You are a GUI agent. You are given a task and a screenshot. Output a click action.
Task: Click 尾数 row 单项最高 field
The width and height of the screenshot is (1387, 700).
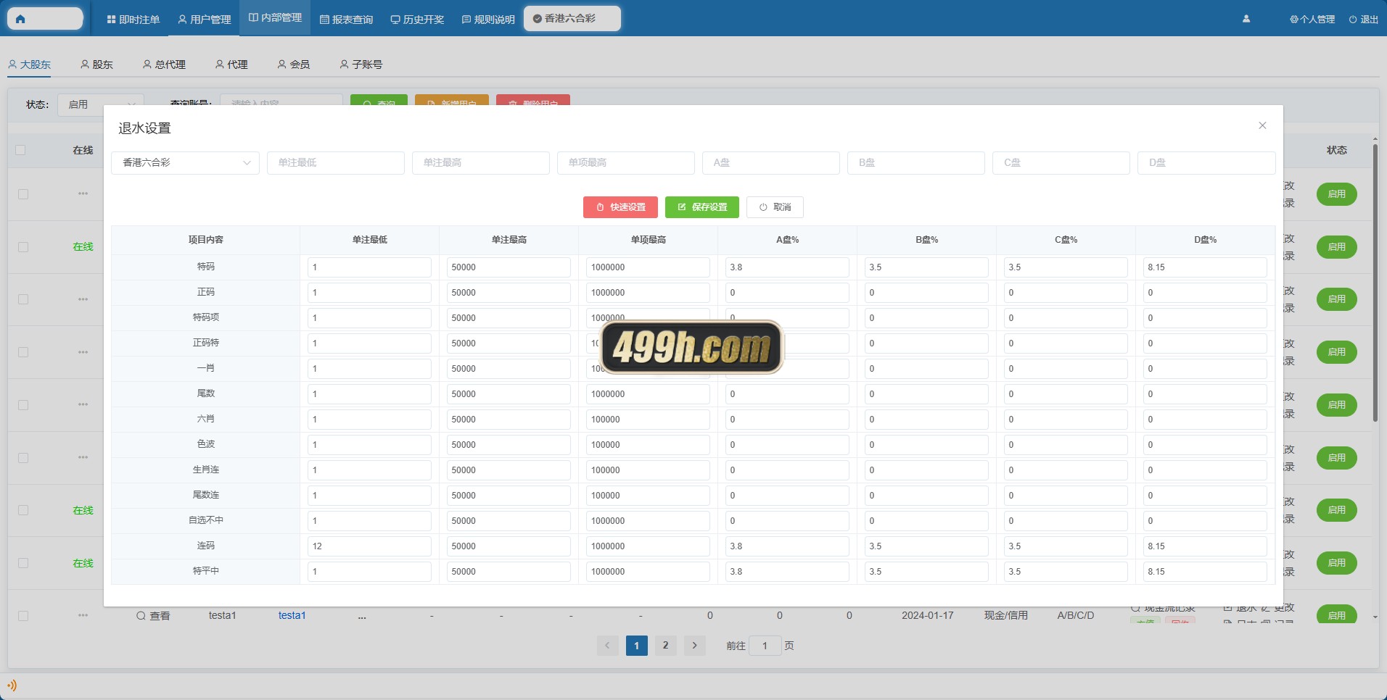[x=648, y=394]
